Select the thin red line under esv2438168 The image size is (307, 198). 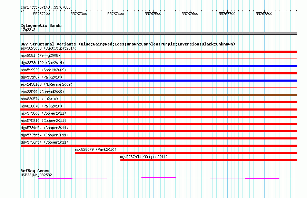(159, 87)
